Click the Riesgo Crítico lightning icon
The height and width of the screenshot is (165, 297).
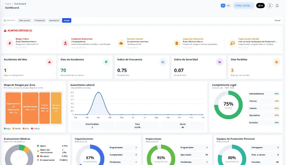pyautogui.click(x=10, y=43)
